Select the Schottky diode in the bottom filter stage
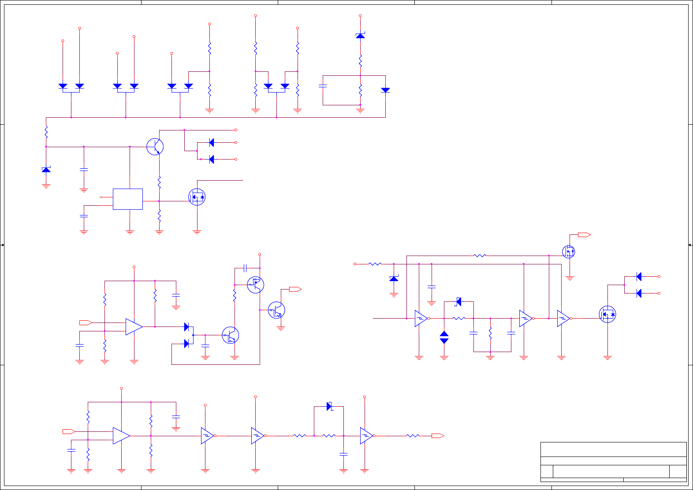693x490 pixels. pyautogui.click(x=329, y=406)
